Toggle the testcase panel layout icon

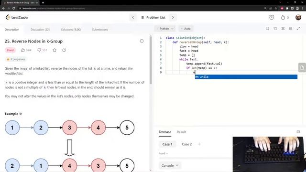298,132
